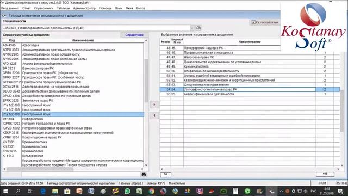The height and width of the screenshot is (196, 348).
Task: Open the Справочники menu
Action: coord(43,8)
